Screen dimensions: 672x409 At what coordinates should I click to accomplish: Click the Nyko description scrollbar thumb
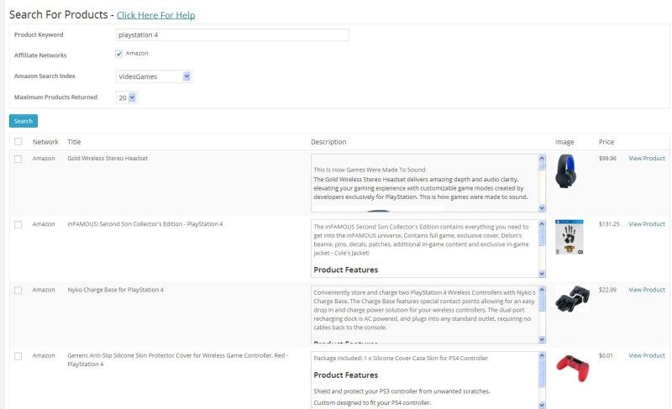click(542, 303)
